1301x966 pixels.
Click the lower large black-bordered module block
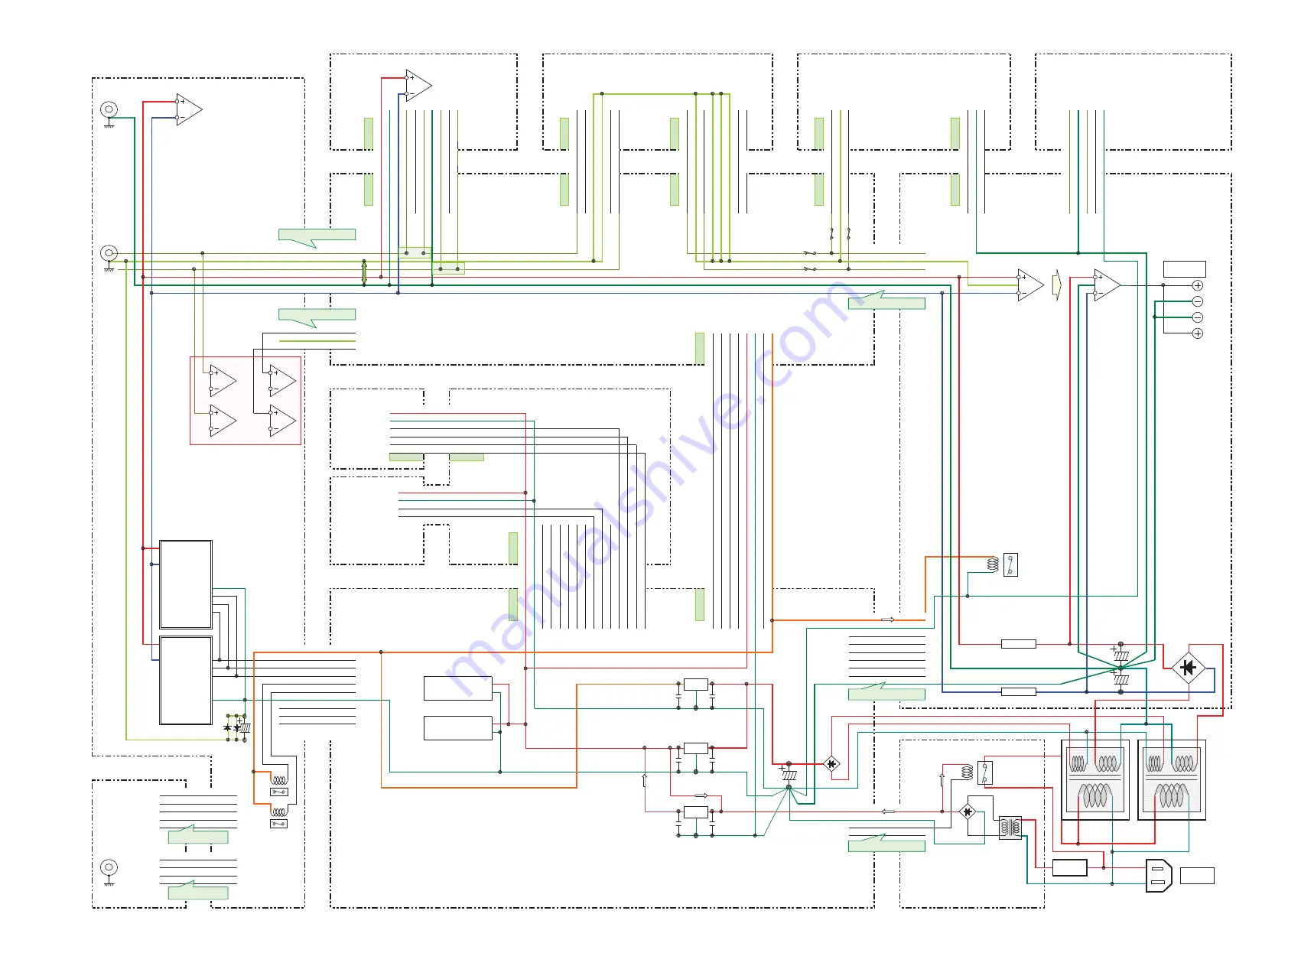click(x=186, y=680)
